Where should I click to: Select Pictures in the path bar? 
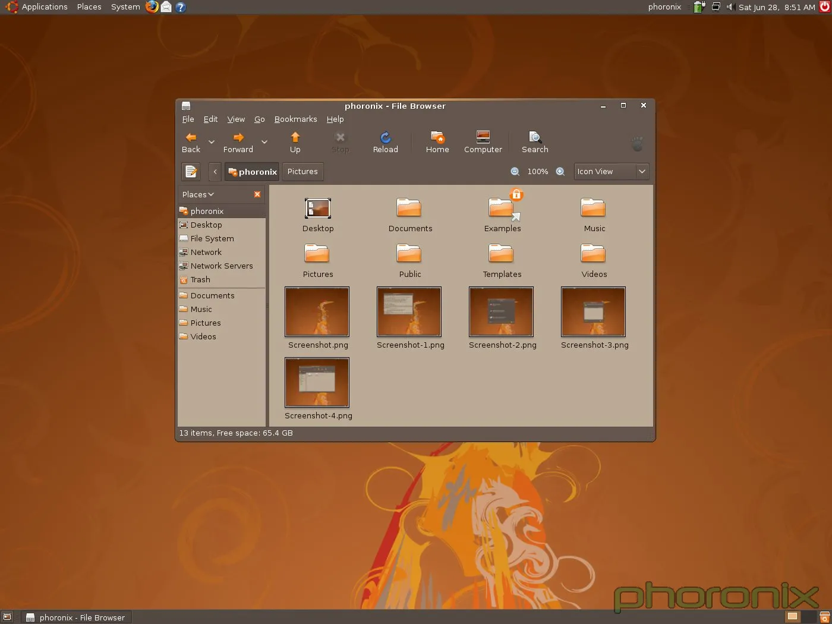coord(302,172)
